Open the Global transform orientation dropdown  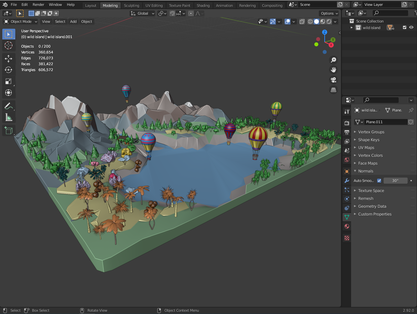[x=143, y=13]
